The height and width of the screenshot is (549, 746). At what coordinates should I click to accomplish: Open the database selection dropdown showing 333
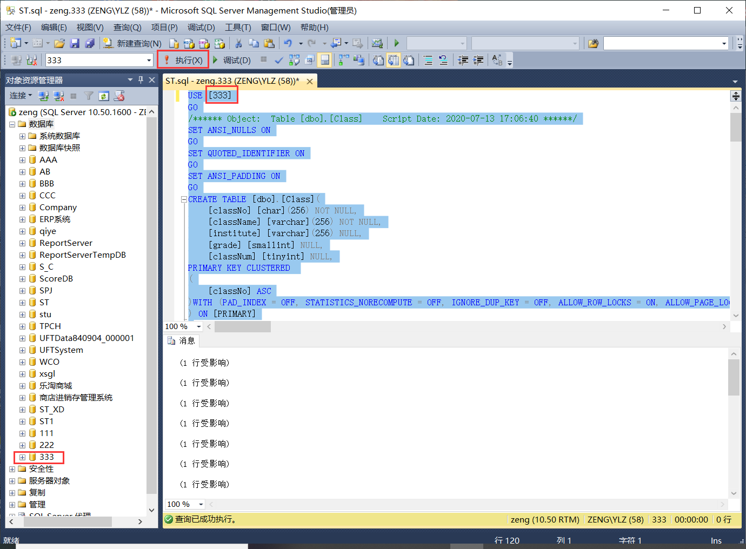(149, 59)
